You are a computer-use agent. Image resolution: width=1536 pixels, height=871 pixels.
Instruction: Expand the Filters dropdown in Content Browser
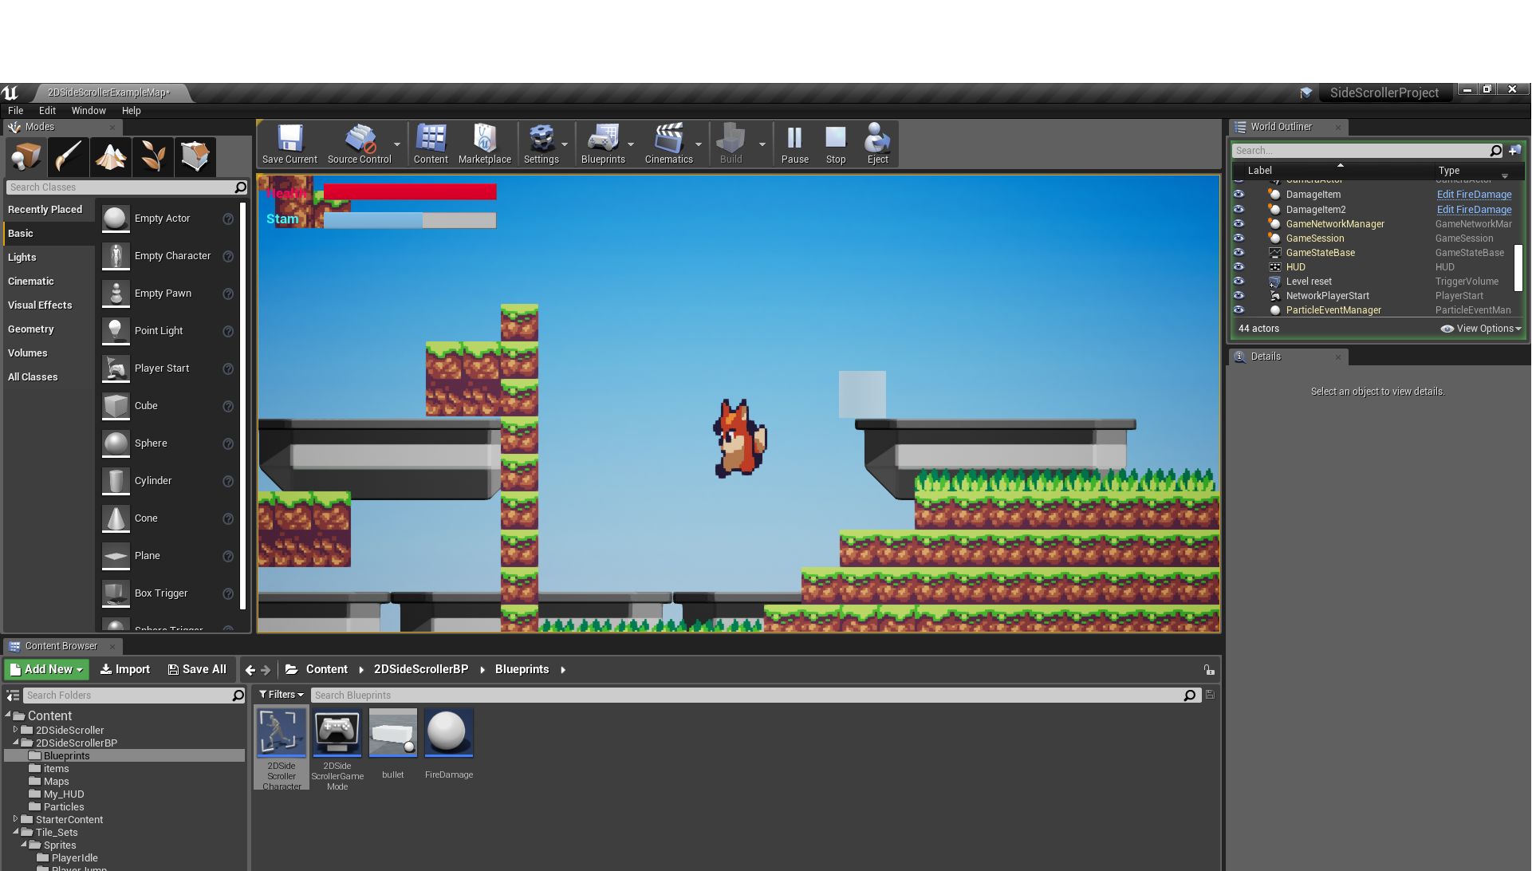pos(282,696)
